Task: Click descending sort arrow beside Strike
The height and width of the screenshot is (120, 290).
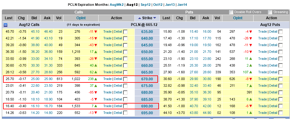Action: (155, 18)
